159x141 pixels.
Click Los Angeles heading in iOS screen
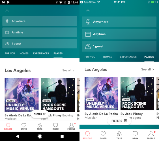(x=96, y=70)
